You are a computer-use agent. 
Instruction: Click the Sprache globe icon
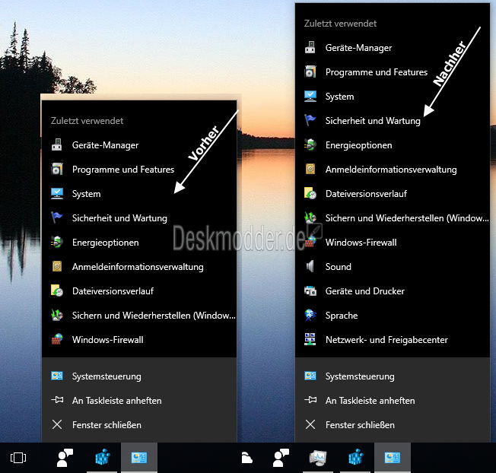click(x=310, y=316)
